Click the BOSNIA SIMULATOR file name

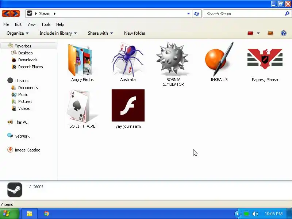click(173, 82)
